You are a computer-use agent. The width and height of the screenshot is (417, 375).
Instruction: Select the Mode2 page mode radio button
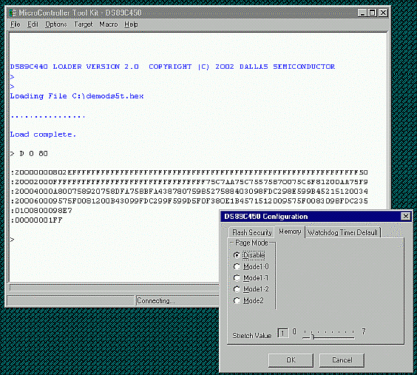click(x=237, y=300)
